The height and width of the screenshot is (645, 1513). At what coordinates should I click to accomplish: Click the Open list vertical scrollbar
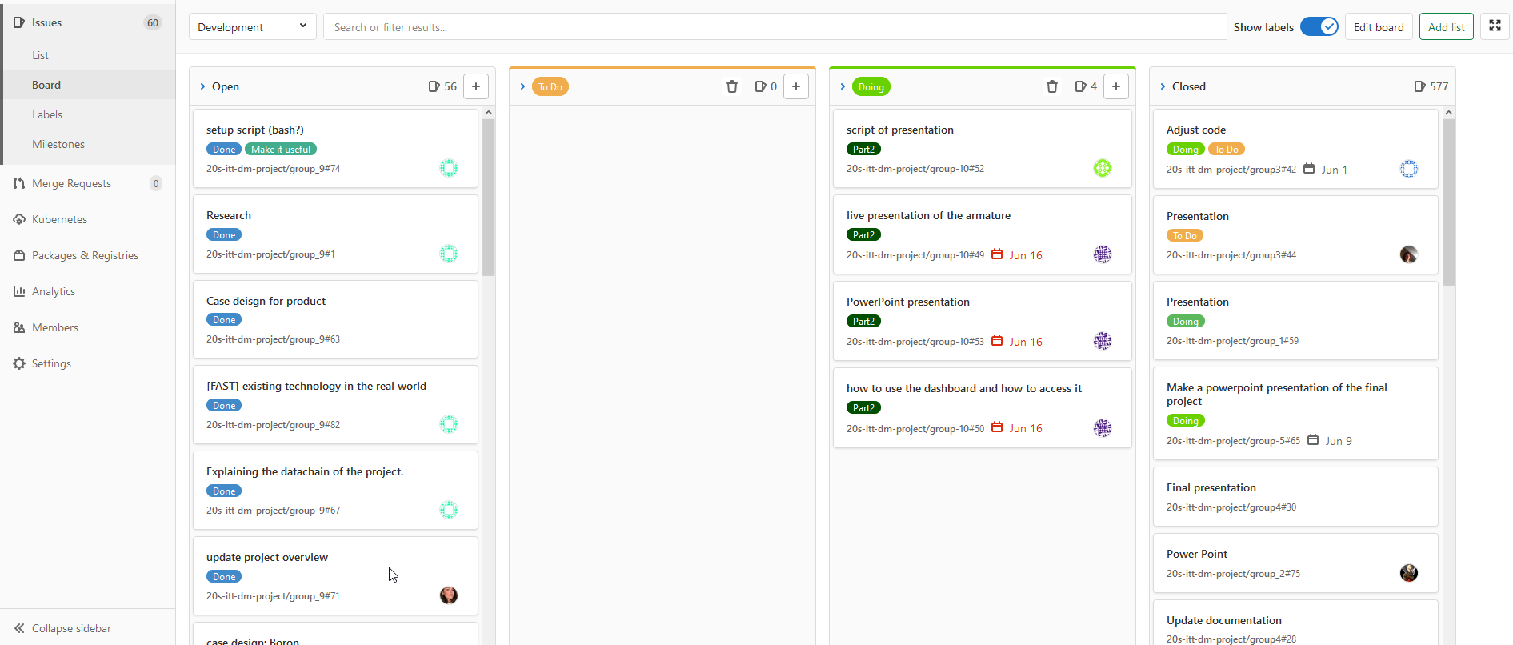[489, 196]
